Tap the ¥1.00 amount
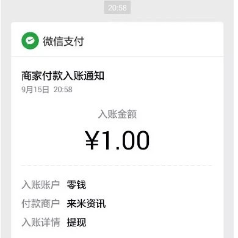This screenshot has width=238, height=238. click(x=117, y=140)
